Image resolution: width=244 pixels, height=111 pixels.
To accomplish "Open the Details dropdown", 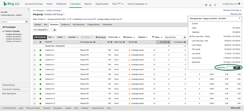I will tap(61, 37).
